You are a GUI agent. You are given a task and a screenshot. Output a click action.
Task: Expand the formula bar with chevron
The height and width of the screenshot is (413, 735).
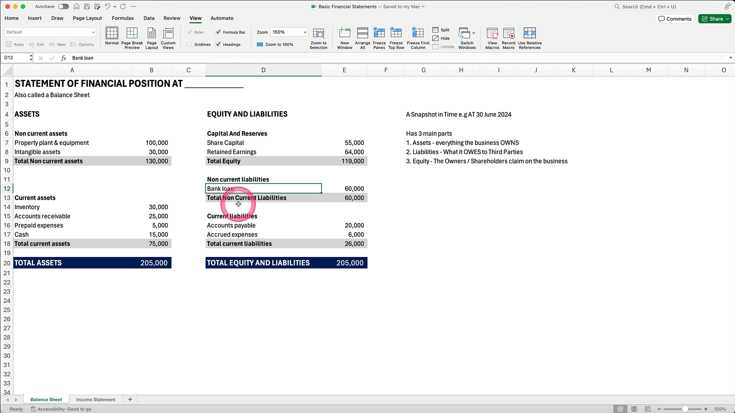pos(730,58)
